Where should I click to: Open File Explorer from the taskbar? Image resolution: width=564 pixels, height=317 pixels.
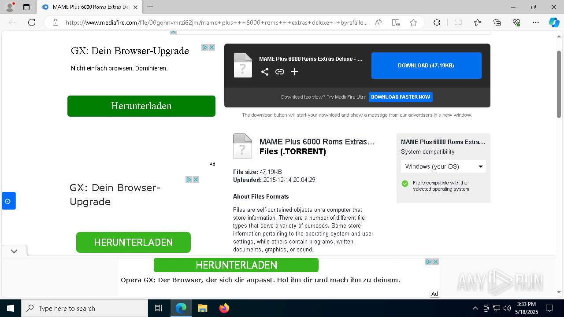(x=203, y=308)
